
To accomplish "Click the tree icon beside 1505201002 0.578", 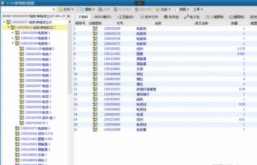I will pos(18,133).
